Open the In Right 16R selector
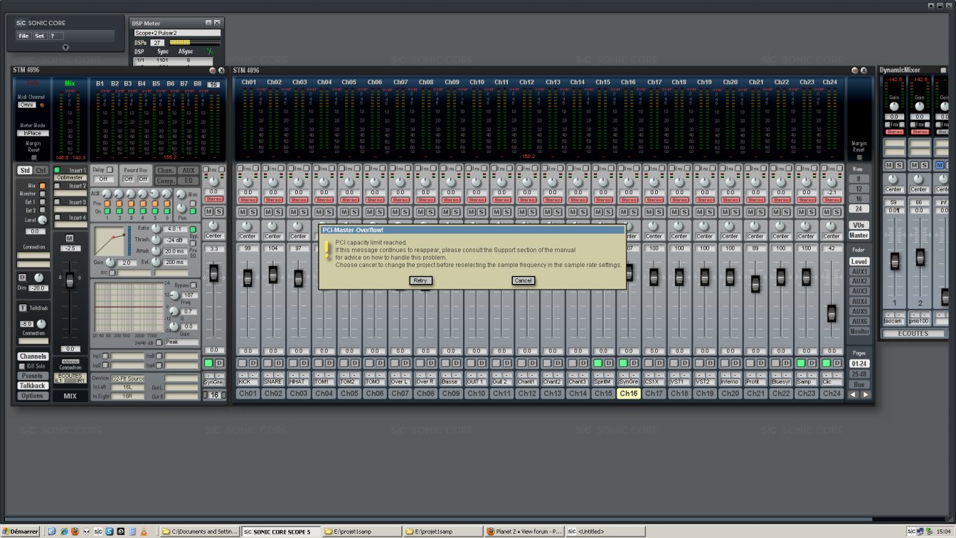 [128, 396]
